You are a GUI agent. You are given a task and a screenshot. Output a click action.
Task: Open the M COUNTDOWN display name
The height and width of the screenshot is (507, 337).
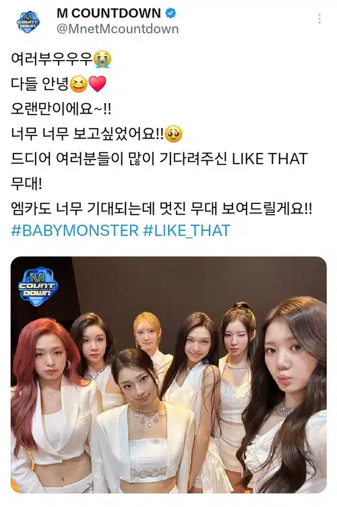point(109,13)
